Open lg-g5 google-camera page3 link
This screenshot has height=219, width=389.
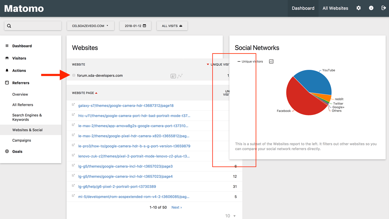click(125, 166)
